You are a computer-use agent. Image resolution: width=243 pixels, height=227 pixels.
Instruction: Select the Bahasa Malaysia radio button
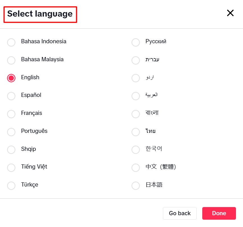tap(11, 60)
